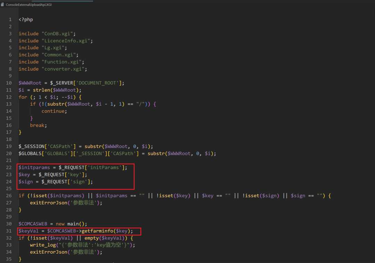The height and width of the screenshot is (263, 375).
Task: Click line number 22 in the gutter
Action: point(9,167)
